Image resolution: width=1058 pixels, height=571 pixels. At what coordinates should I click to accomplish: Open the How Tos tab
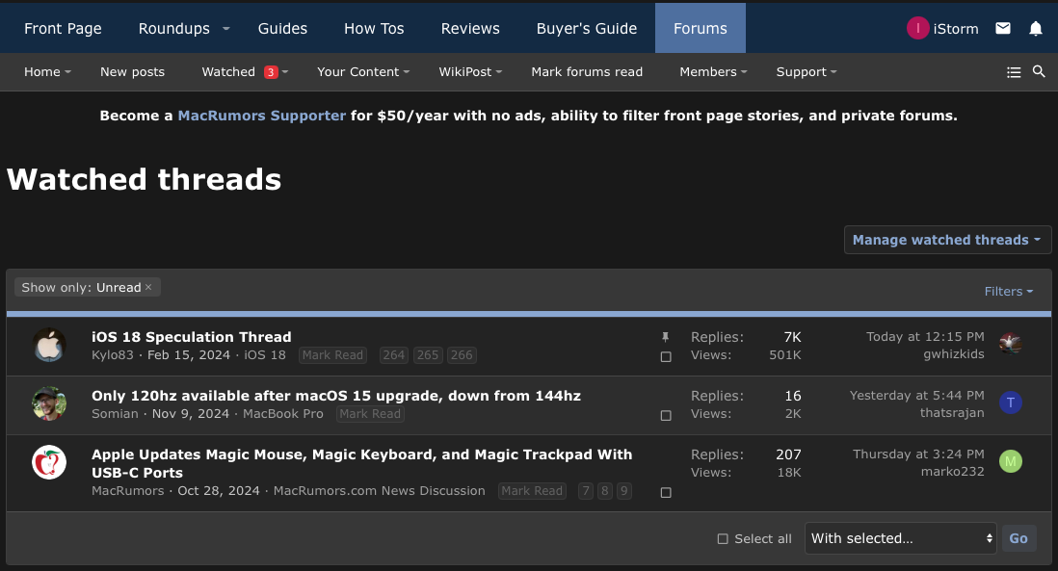coord(374,28)
